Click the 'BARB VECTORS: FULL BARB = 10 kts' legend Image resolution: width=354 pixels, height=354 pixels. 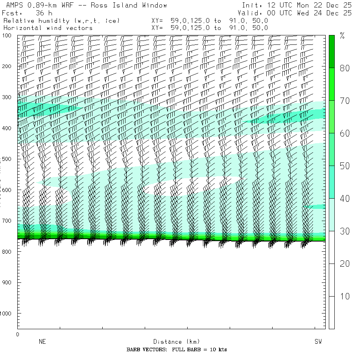(x=177, y=350)
